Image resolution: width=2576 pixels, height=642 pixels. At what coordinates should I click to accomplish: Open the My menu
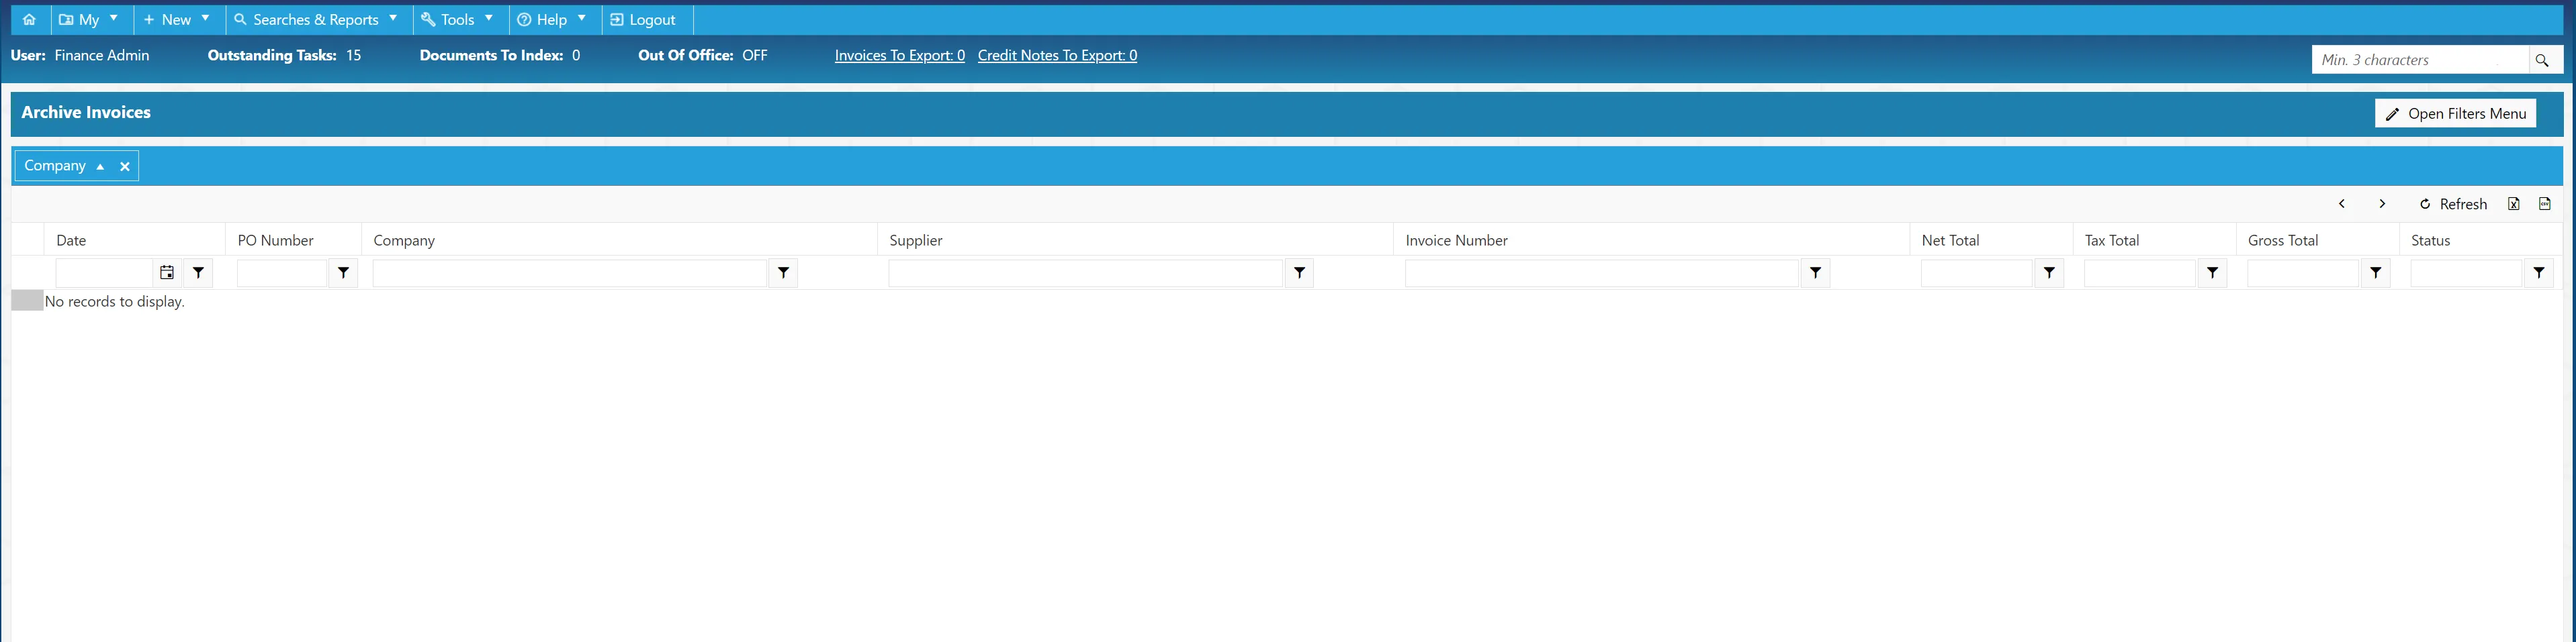point(88,19)
